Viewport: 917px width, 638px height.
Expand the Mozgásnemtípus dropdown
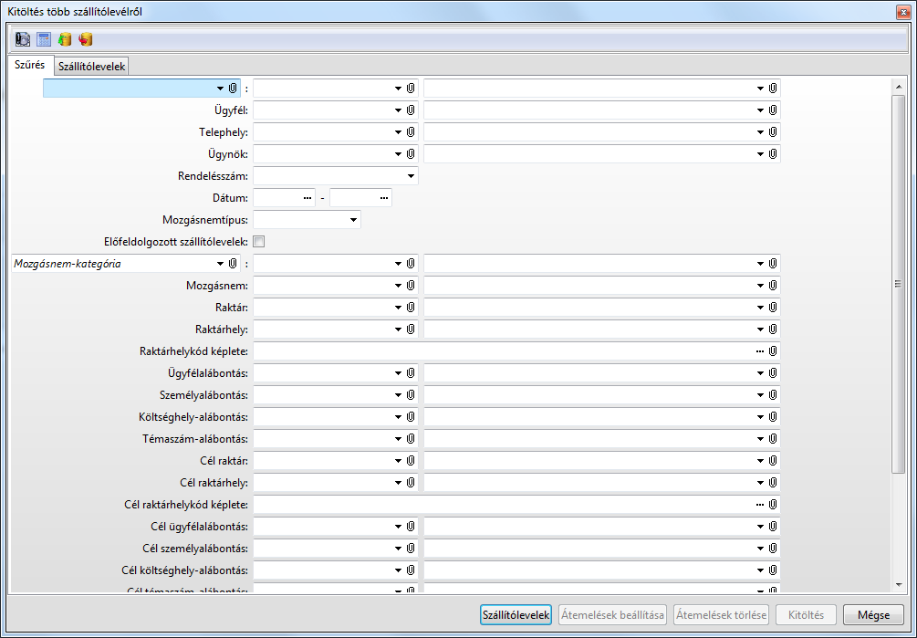353,219
